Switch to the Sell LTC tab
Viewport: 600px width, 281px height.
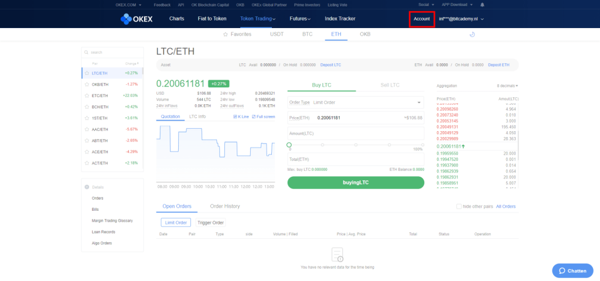[390, 85]
